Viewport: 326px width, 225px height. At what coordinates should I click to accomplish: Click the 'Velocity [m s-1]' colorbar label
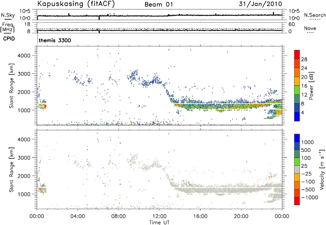(322, 169)
